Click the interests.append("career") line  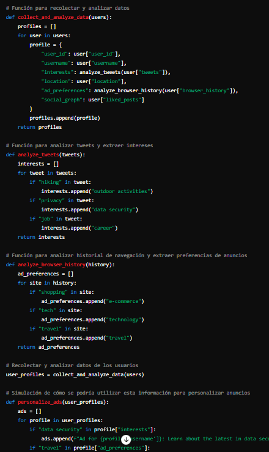(79, 228)
